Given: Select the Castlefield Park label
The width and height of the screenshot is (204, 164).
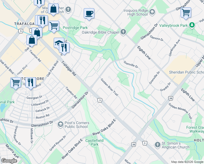Looking at the screenshot, I should [x=94, y=142].
